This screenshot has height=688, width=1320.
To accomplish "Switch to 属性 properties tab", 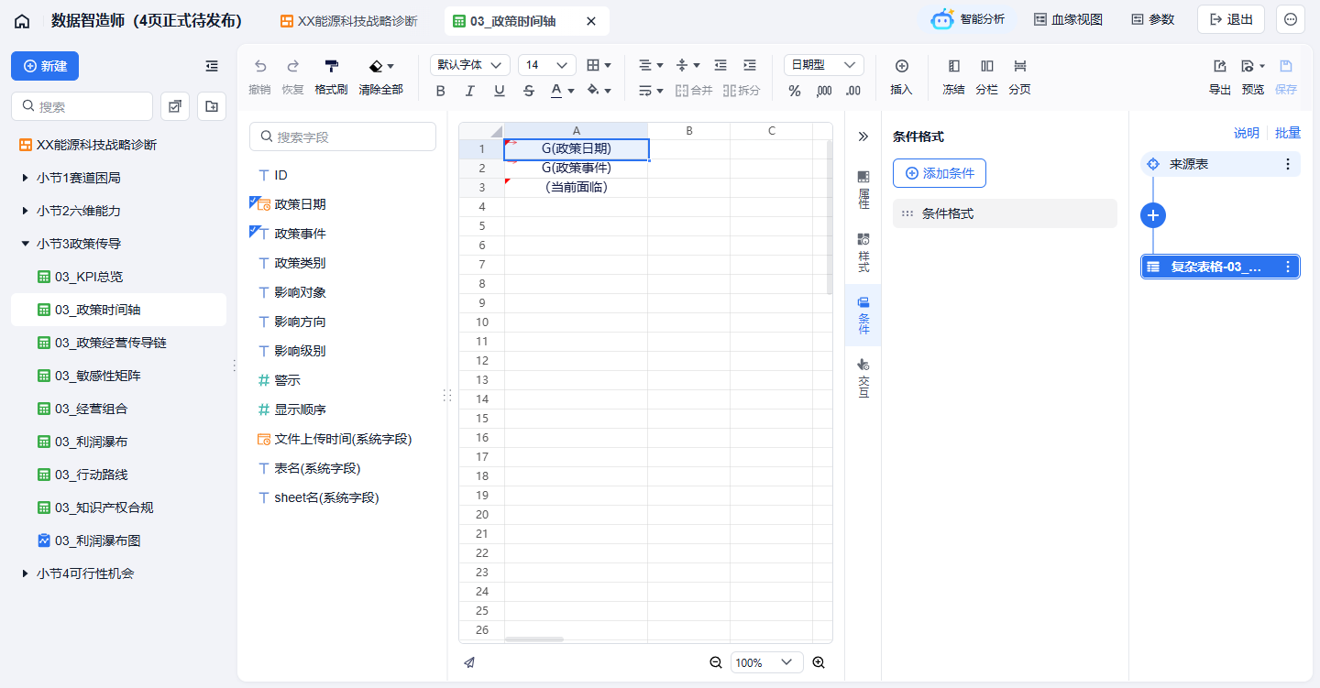I will pyautogui.click(x=863, y=189).
